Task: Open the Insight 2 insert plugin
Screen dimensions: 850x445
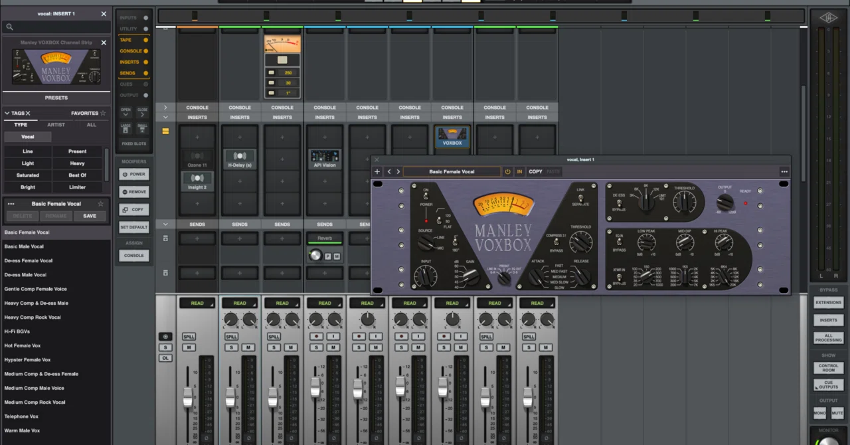Action: tap(197, 181)
